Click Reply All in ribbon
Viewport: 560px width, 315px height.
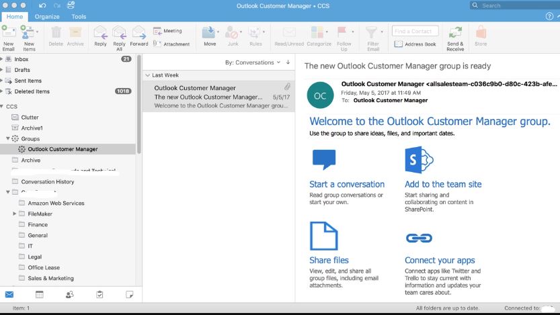pos(119,38)
